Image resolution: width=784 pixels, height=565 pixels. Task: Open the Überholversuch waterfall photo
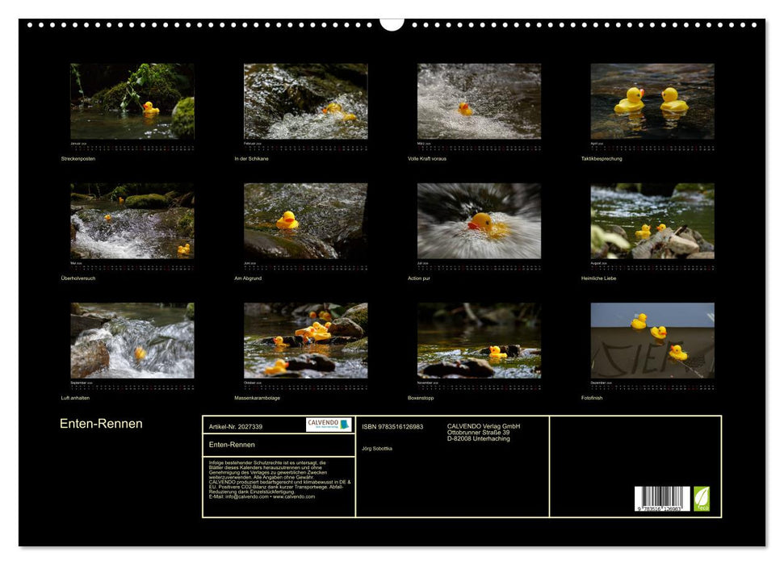click(x=132, y=221)
